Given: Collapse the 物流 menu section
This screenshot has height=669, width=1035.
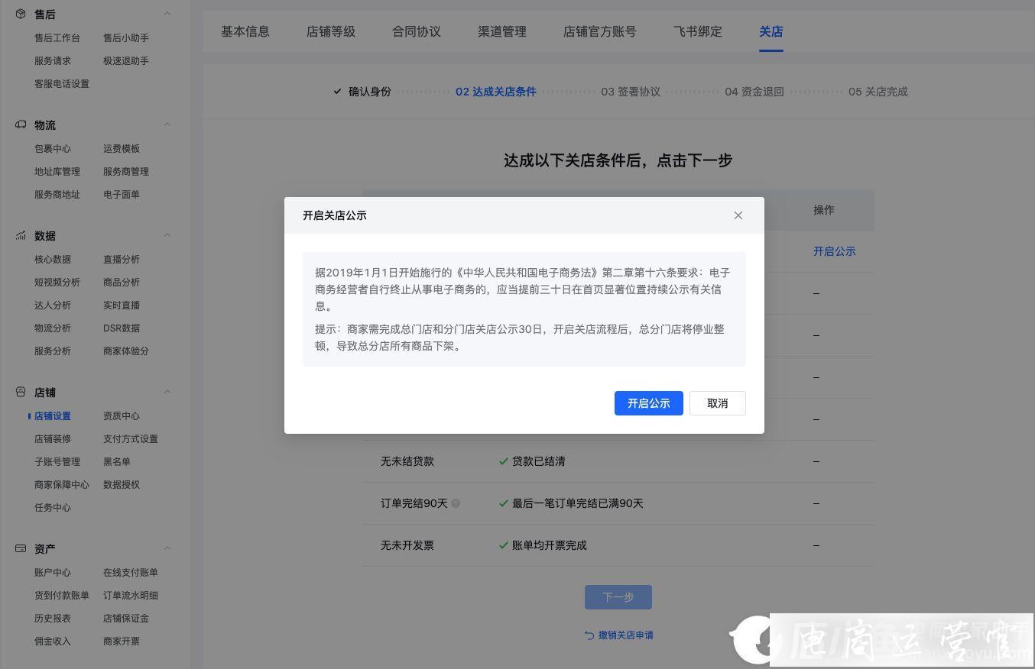Looking at the screenshot, I should tap(167, 124).
